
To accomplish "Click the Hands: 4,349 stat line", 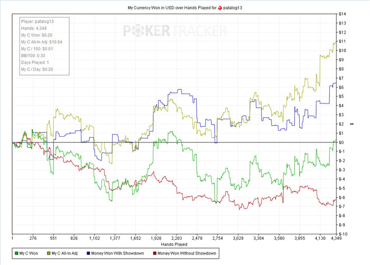I will click(34, 29).
